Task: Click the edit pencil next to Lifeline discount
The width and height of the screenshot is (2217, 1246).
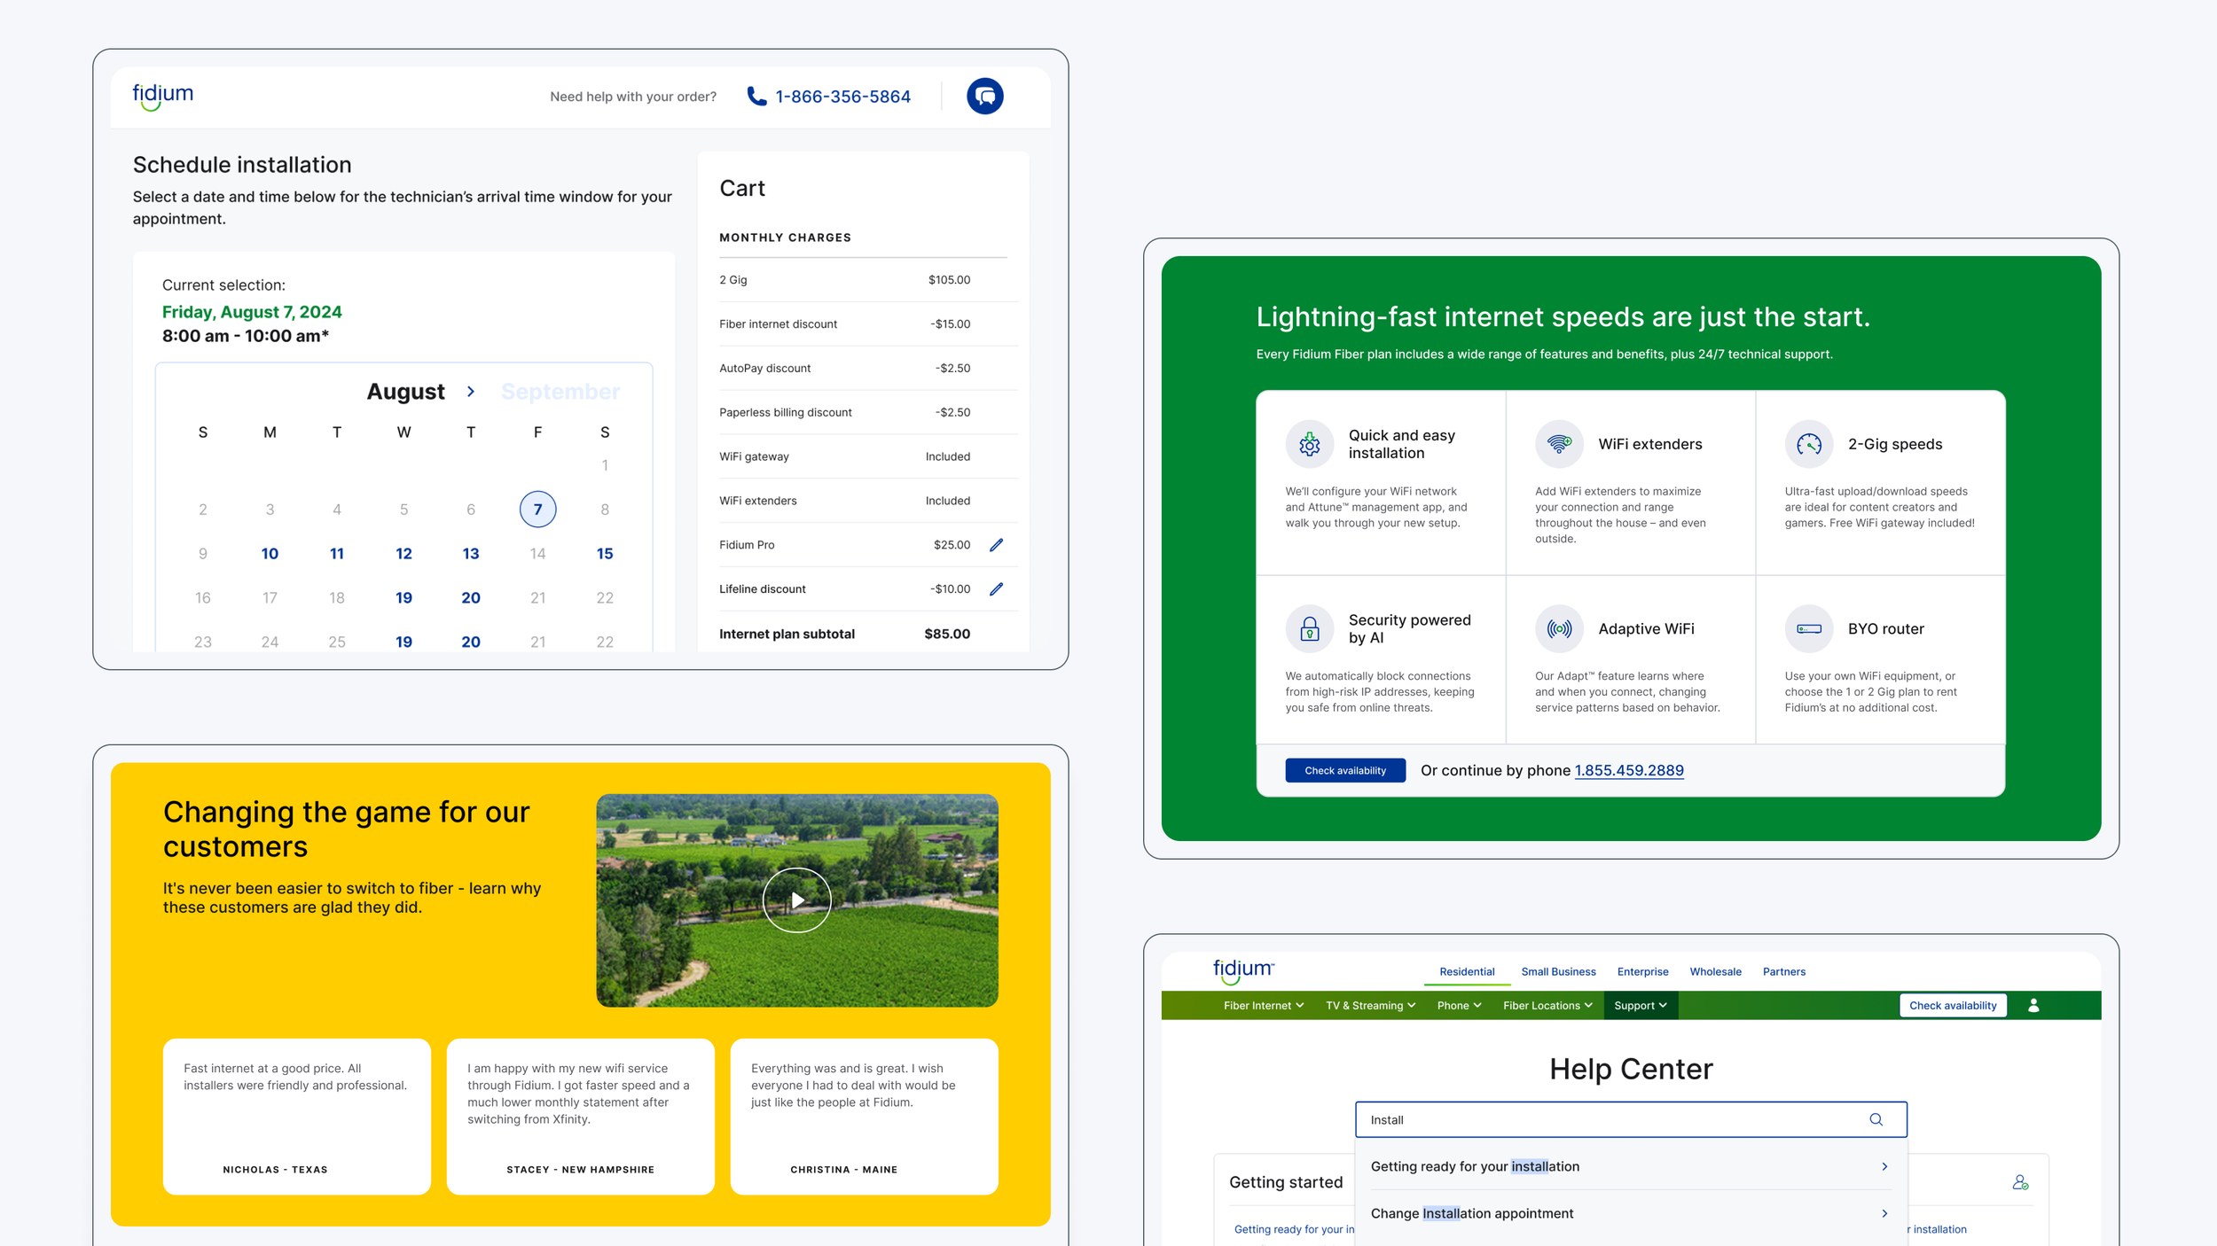Action: point(996,589)
